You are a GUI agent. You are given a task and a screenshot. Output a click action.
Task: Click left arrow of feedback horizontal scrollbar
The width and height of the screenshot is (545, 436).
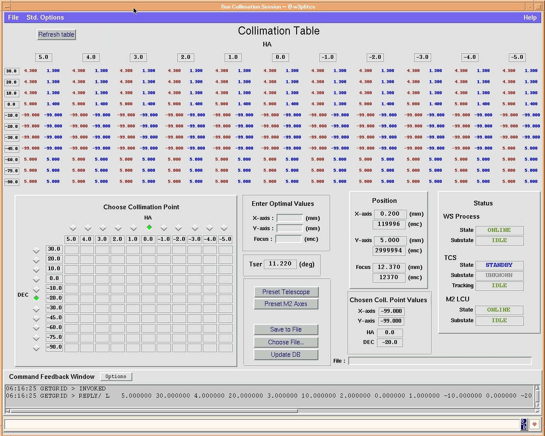8,411
